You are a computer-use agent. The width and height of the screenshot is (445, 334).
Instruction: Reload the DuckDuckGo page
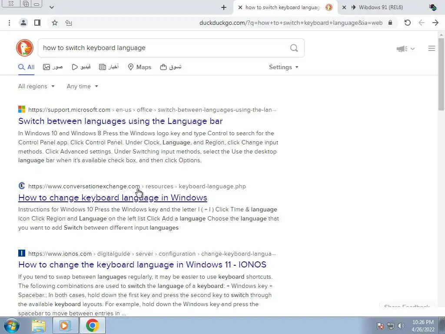tap(407, 23)
